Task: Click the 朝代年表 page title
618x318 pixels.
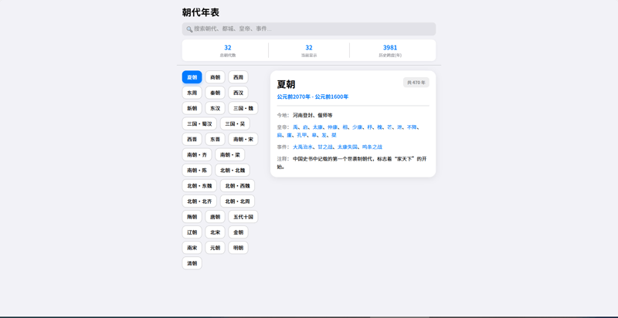Action: click(201, 12)
